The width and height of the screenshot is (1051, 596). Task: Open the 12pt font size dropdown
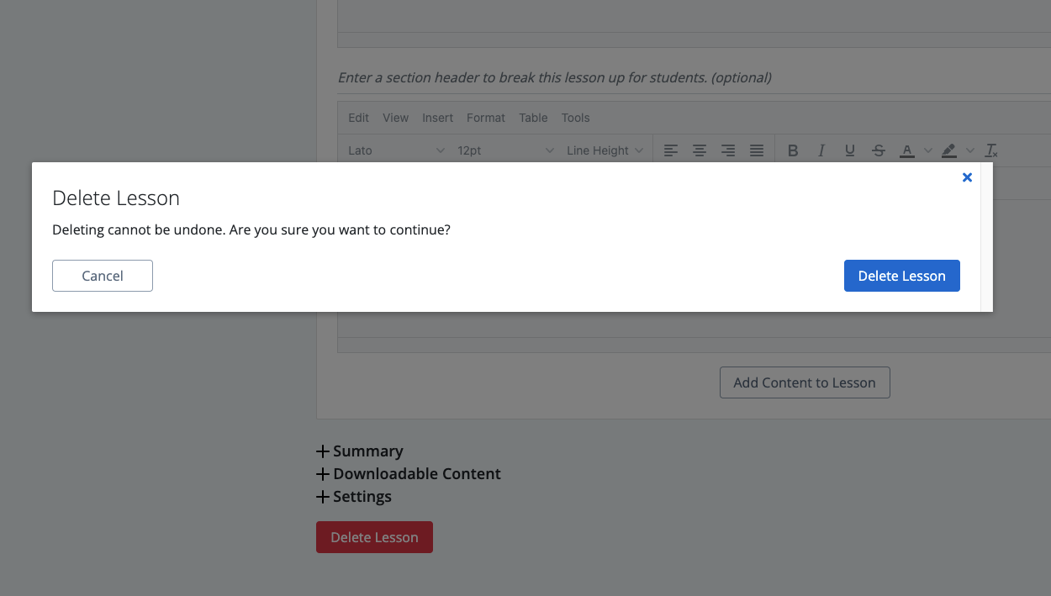505,150
